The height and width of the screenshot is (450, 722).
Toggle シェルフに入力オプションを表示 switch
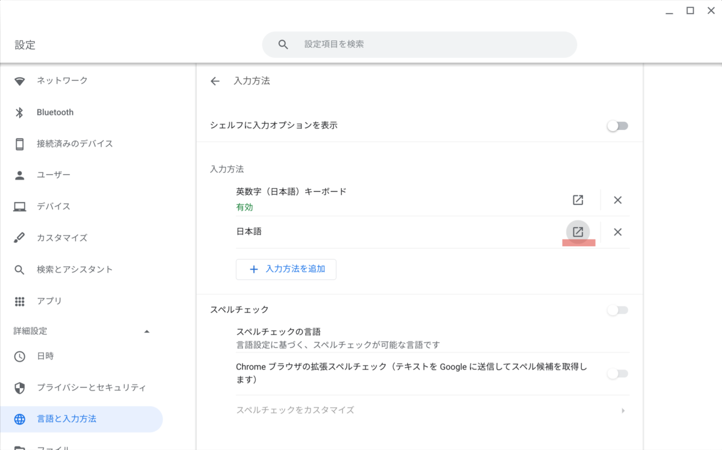[617, 126]
